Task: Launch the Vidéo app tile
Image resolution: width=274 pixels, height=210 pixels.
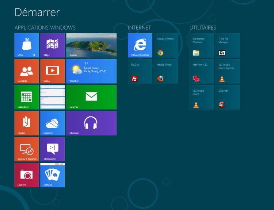Action: click(52, 71)
